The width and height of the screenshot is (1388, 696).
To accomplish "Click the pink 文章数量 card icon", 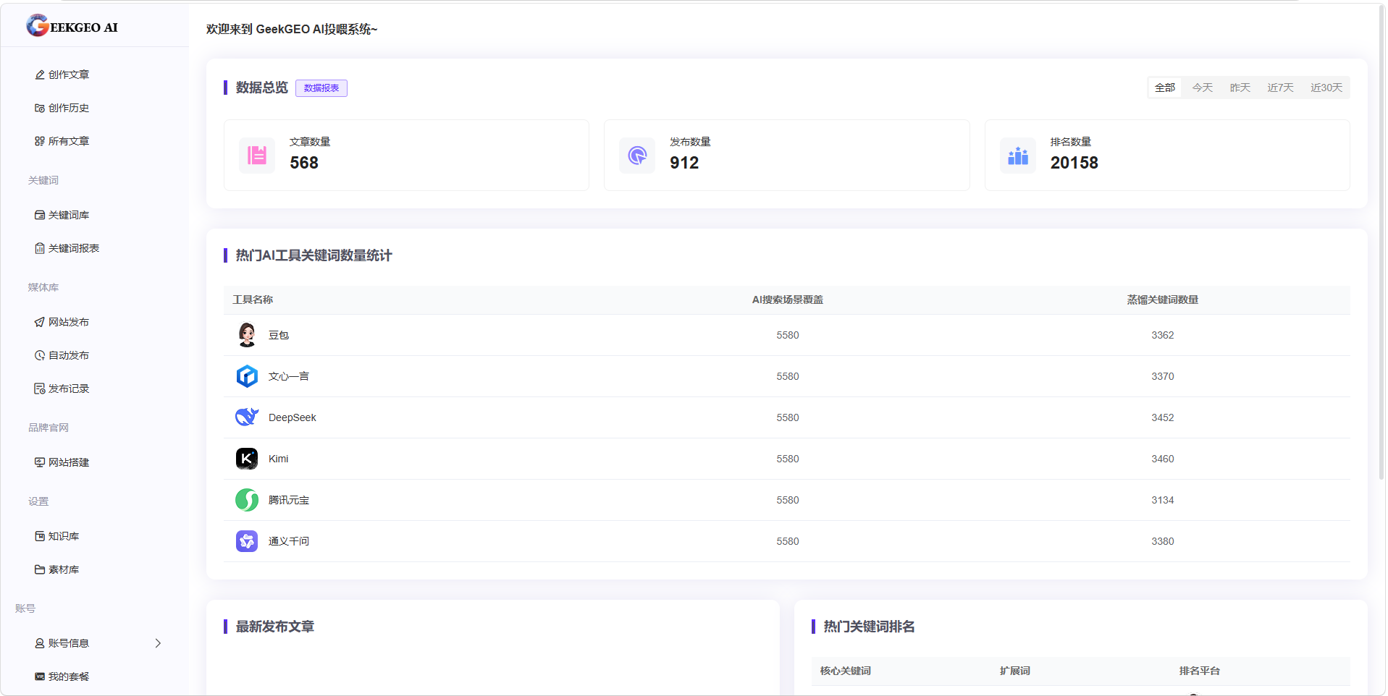I will tap(257, 156).
